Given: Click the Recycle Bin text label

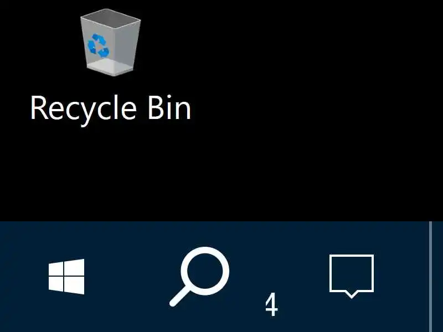Looking at the screenshot, I should (x=110, y=109).
